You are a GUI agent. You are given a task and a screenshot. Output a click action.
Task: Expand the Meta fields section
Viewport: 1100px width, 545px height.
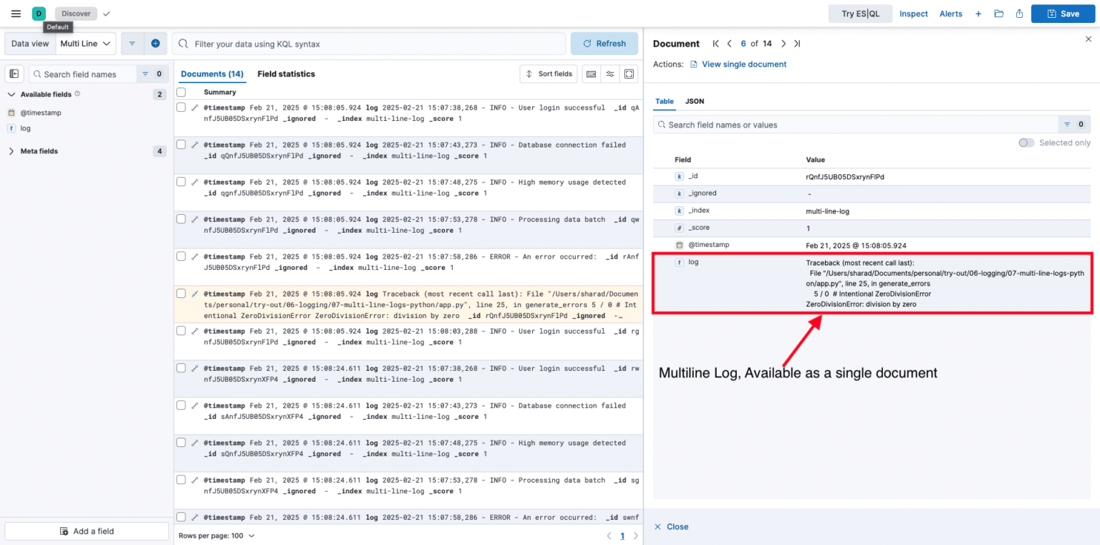tap(12, 150)
